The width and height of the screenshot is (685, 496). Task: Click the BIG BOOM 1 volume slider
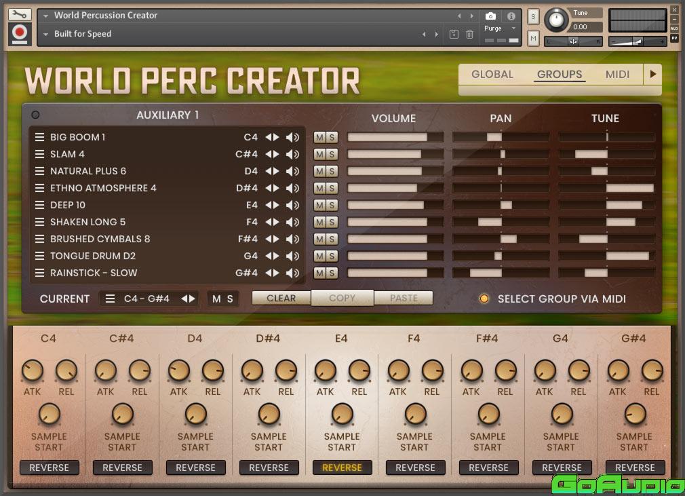point(395,137)
